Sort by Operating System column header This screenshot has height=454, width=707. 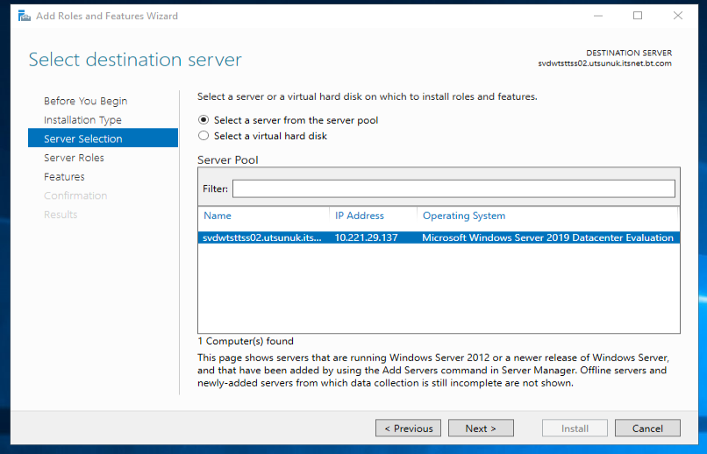(464, 216)
